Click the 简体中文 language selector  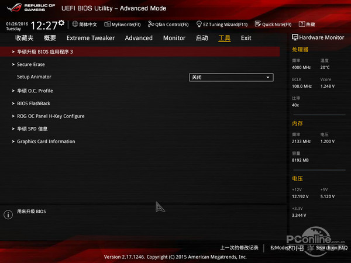(88, 25)
